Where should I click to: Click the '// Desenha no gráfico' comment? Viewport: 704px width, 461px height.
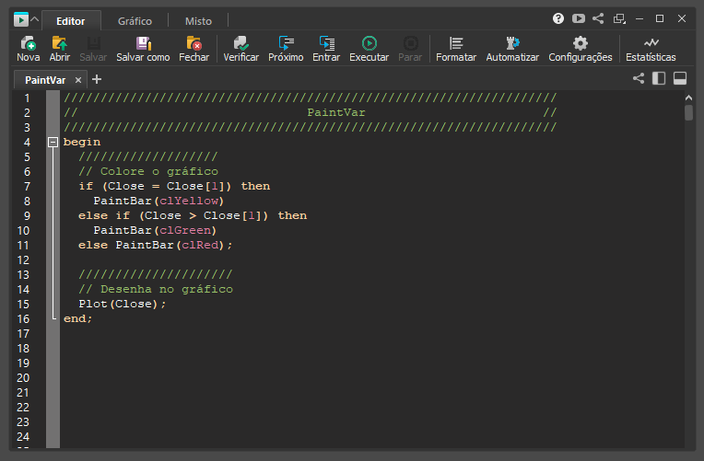[156, 289]
